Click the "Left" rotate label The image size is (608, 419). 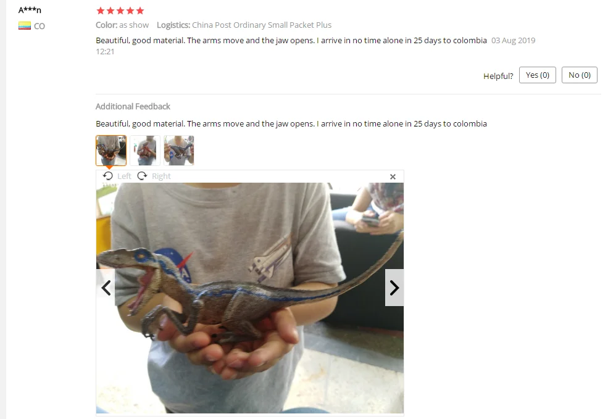tap(124, 176)
